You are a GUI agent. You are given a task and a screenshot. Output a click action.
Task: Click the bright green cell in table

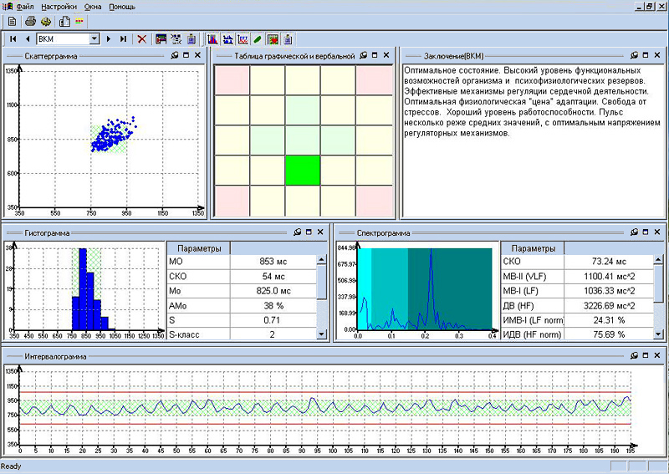tap(303, 170)
